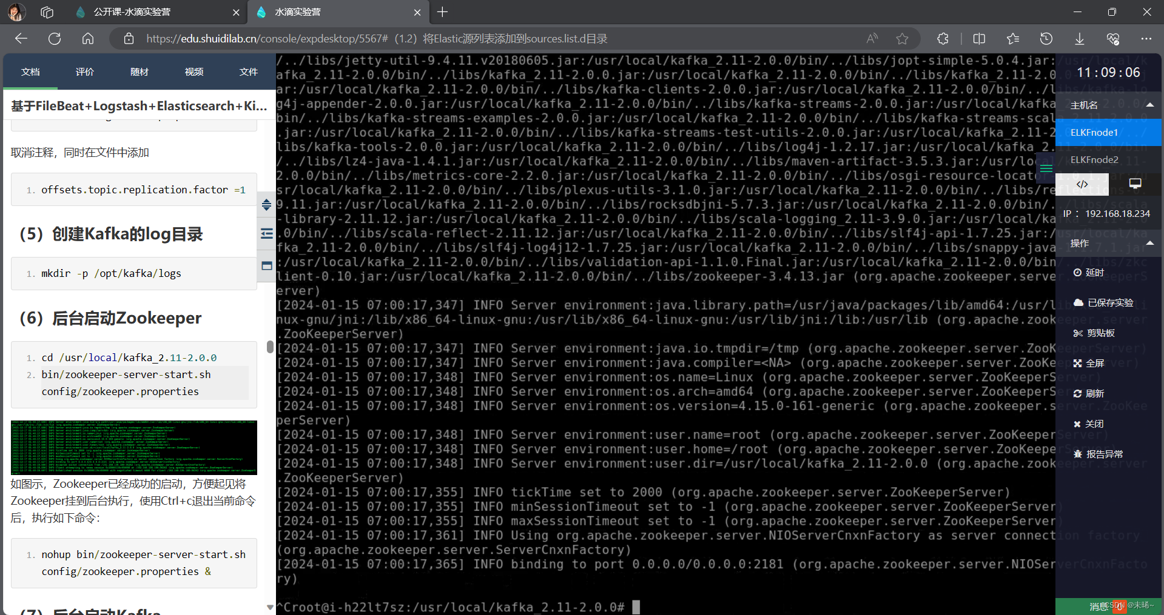
Task: Open the tab actions workspaces icon
Action: click(x=47, y=12)
